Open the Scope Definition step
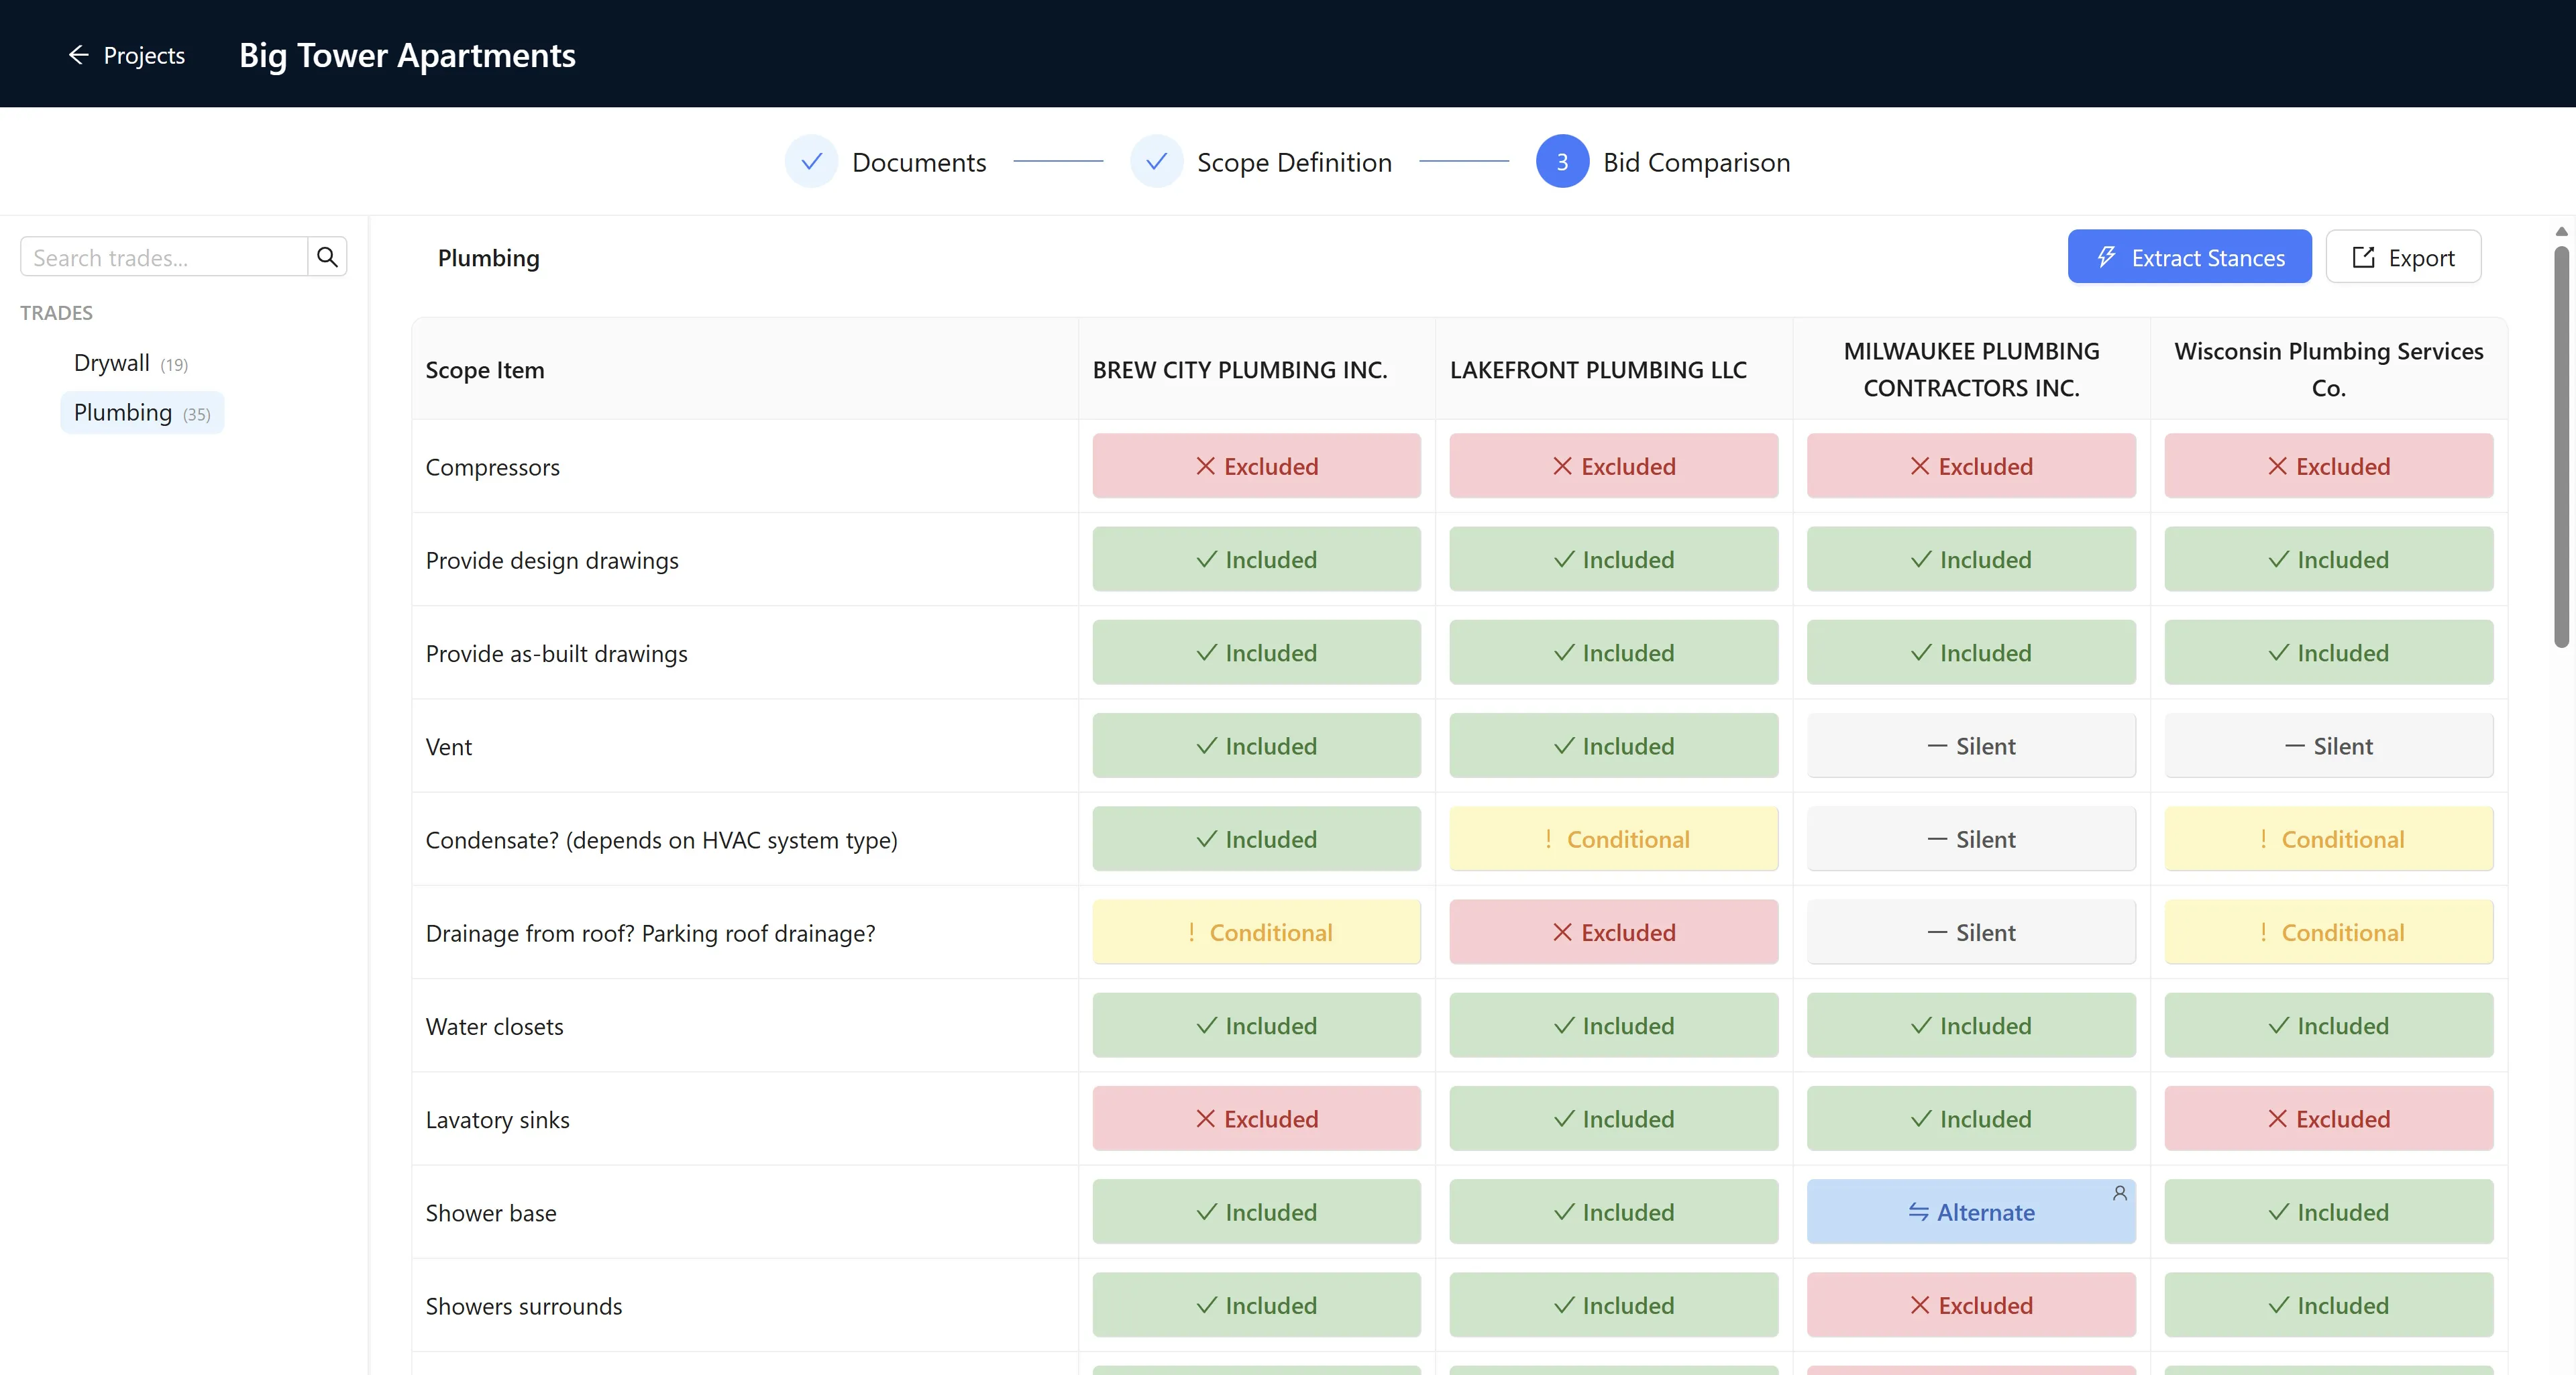The height and width of the screenshot is (1375, 2576). (x=1294, y=162)
